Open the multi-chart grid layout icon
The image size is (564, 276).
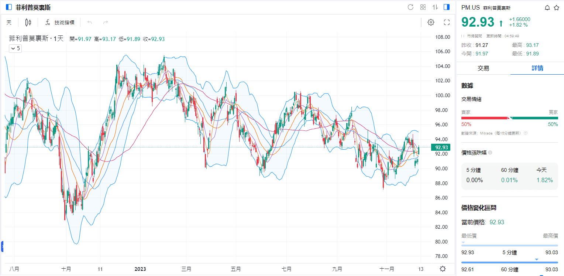(423, 7)
